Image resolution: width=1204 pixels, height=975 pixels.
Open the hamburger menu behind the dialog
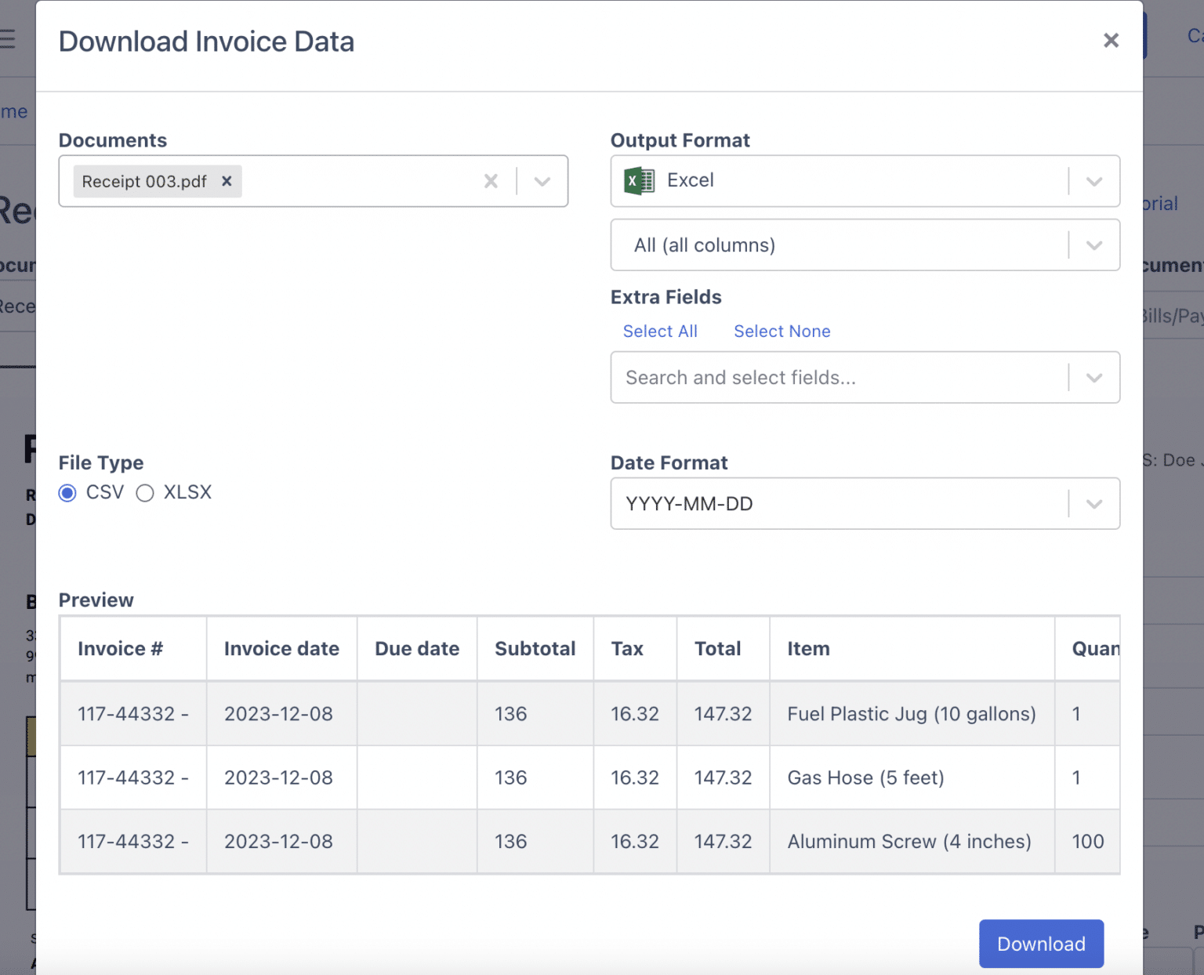click(x=8, y=38)
